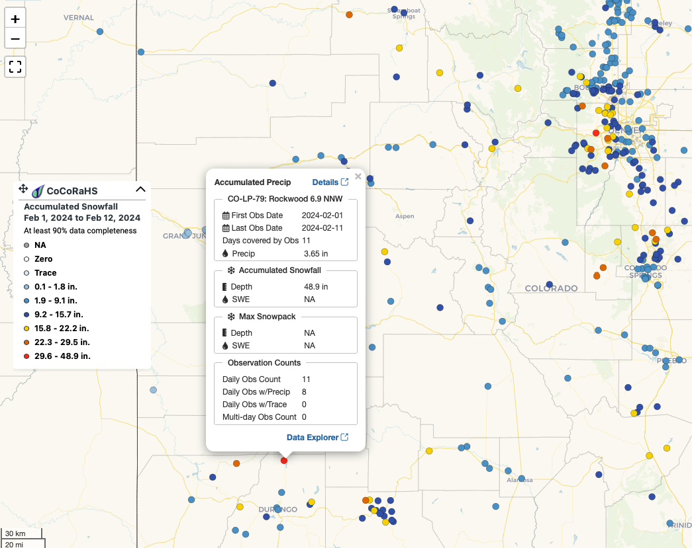This screenshot has height=548, width=692.
Task: Select the red Rockwood station marker
Action: pos(284,460)
